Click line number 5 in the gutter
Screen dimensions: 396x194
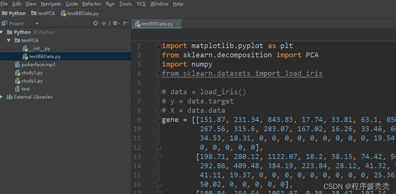[x=139, y=83]
